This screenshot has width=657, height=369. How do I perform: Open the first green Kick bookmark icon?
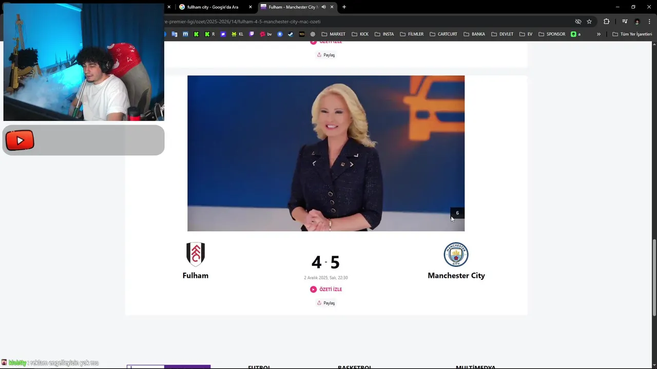pos(196,34)
